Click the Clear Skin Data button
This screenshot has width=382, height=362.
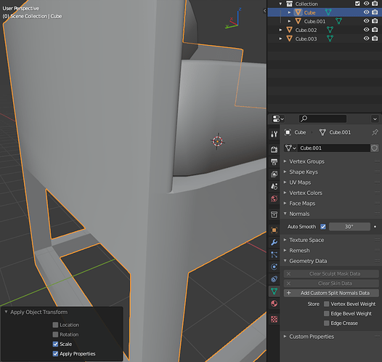(331, 283)
